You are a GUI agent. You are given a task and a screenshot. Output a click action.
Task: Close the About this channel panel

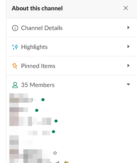coord(126,8)
